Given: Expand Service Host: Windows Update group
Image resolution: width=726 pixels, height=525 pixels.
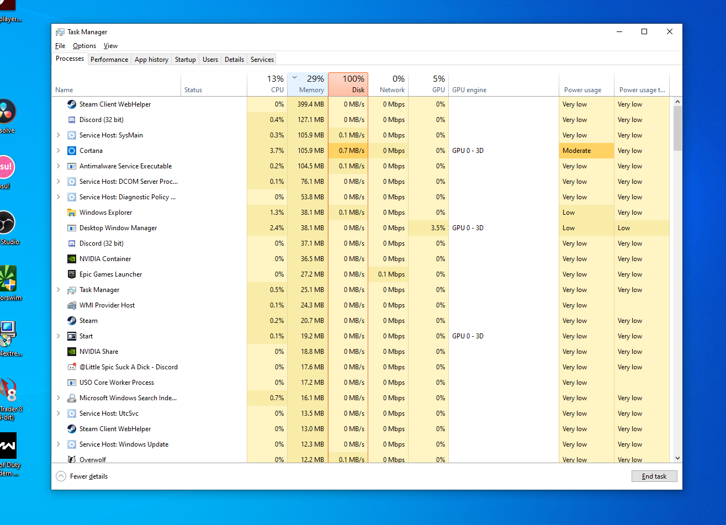Looking at the screenshot, I should [59, 444].
